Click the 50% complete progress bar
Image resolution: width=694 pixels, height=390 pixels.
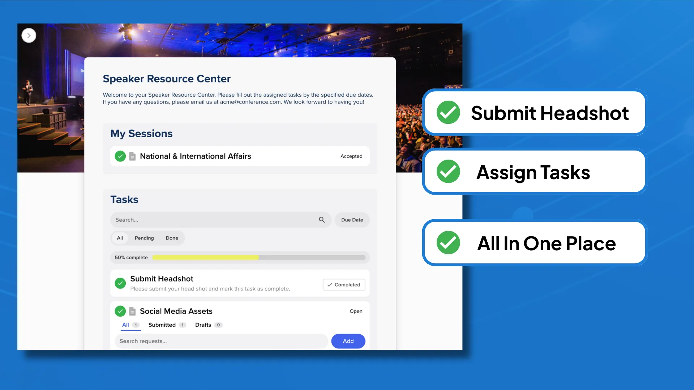[258, 257]
